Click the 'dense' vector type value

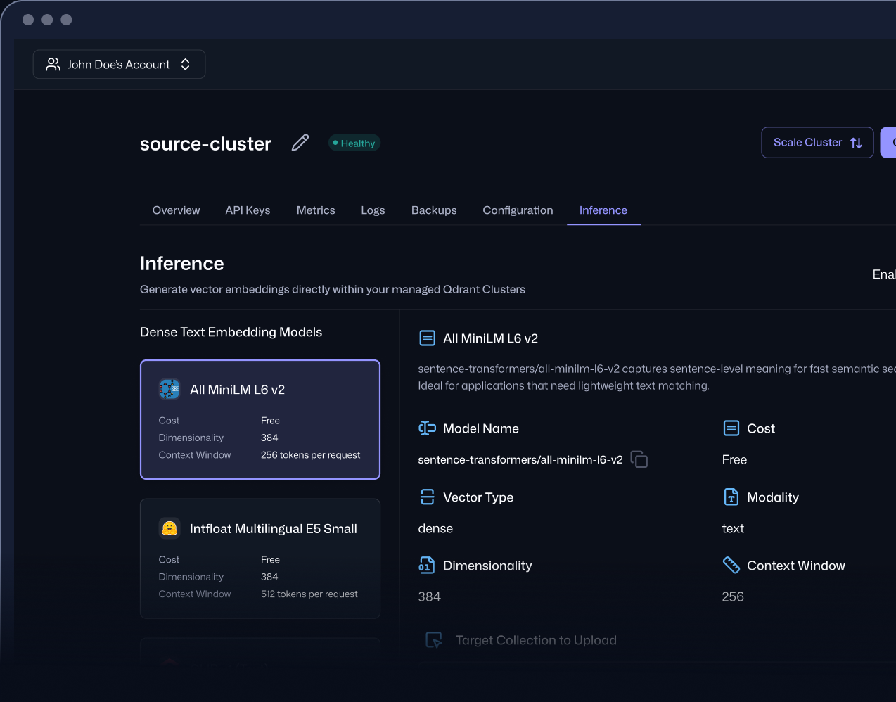pos(435,528)
